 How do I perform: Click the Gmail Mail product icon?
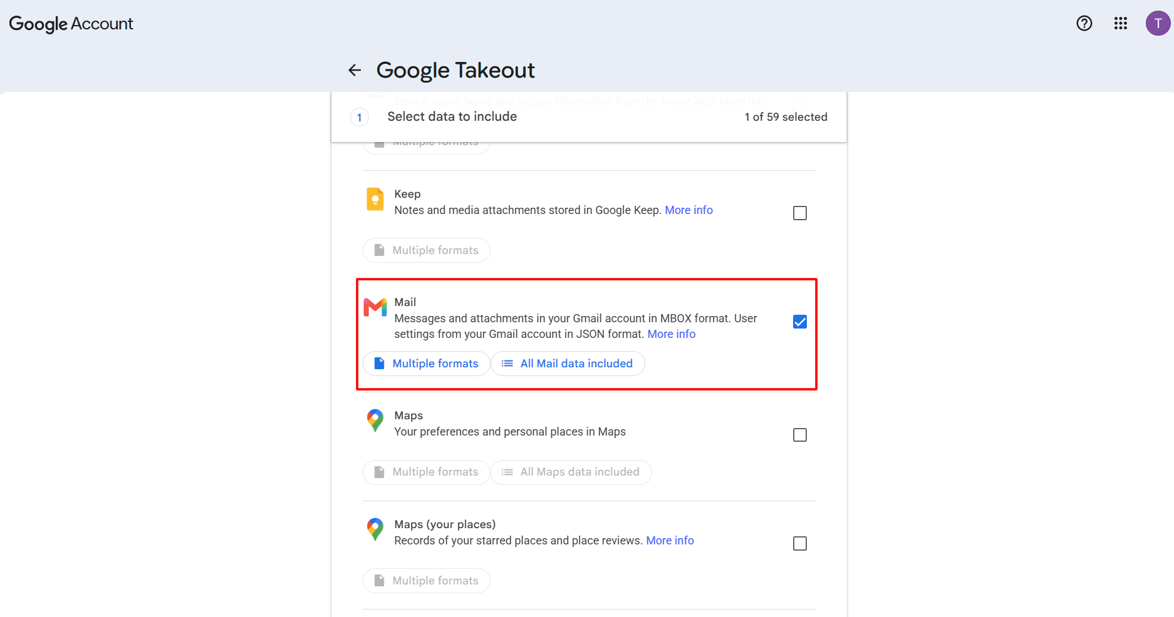click(375, 307)
